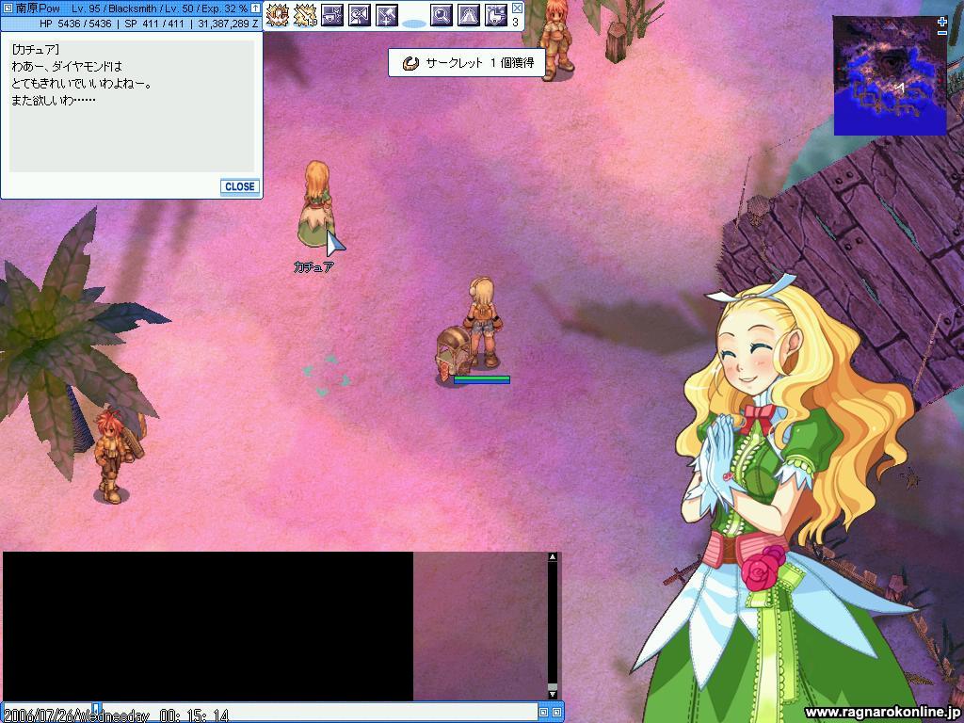Zoom in the minimap with the plus icon
The width and height of the screenshot is (964, 723).
(941, 22)
